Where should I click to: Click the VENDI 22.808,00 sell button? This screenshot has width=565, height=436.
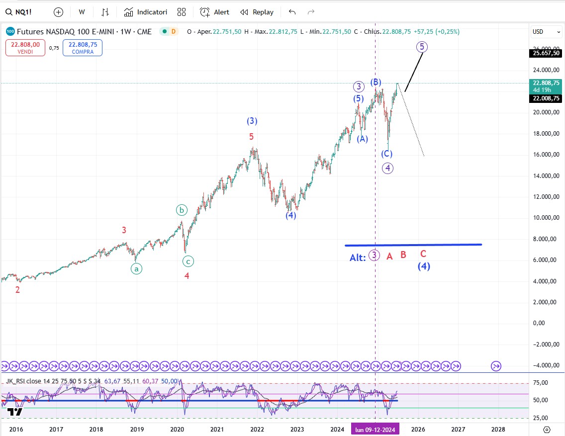(25, 48)
